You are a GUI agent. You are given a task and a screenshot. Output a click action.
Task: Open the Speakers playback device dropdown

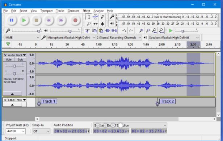[174, 38]
